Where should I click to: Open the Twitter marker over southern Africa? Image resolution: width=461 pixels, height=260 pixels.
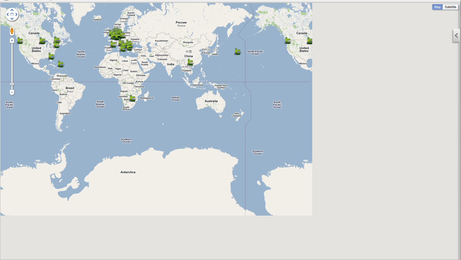point(132,98)
